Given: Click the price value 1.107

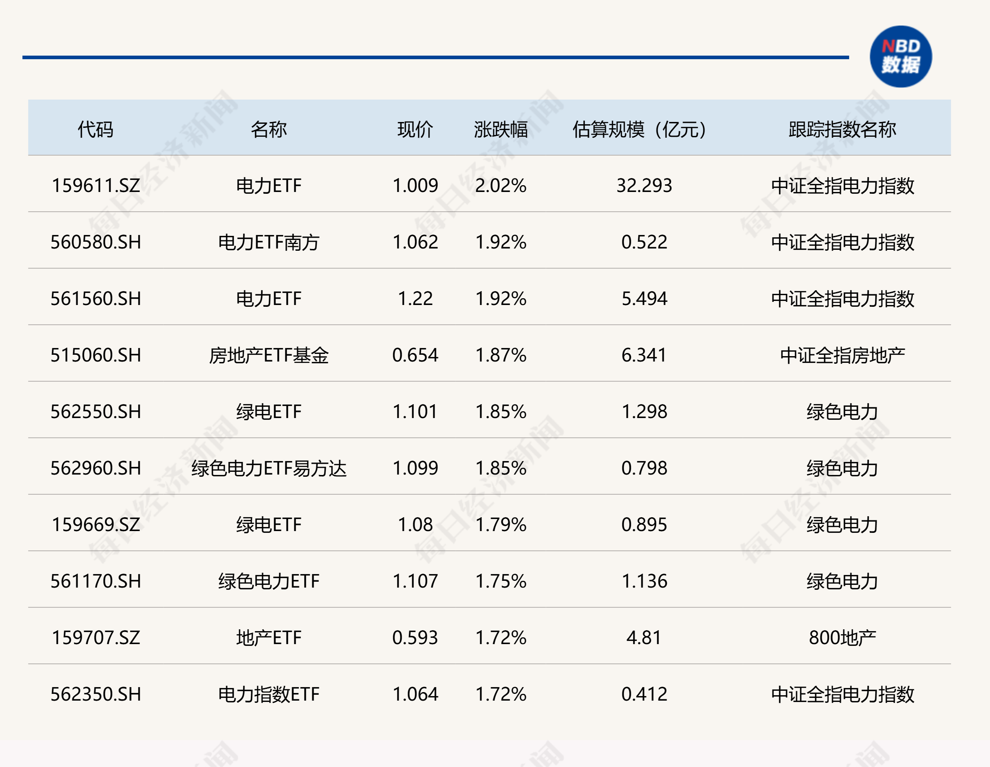Looking at the screenshot, I should coord(415,581).
